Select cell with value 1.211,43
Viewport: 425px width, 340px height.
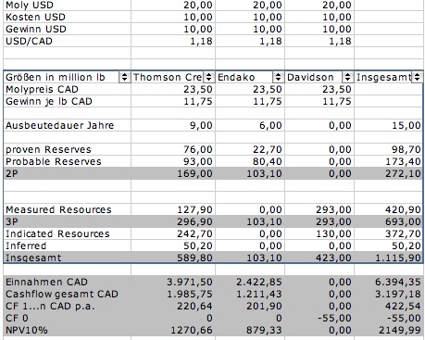(x=250, y=294)
